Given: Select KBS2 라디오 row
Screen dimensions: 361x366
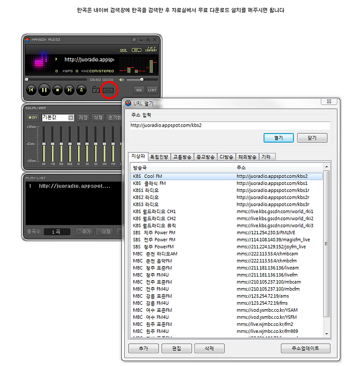Looking at the screenshot, I should [227, 197].
